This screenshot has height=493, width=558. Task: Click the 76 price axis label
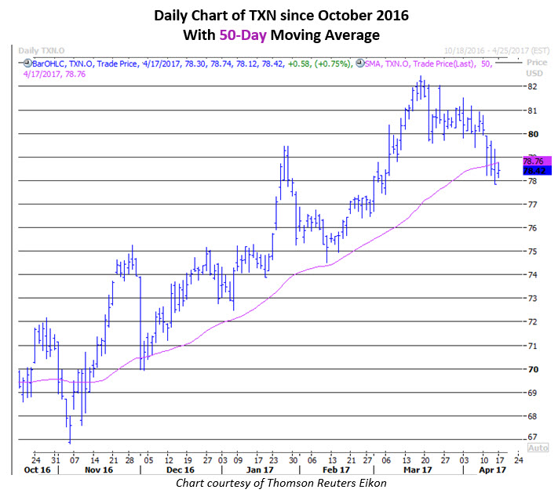pyautogui.click(x=532, y=228)
